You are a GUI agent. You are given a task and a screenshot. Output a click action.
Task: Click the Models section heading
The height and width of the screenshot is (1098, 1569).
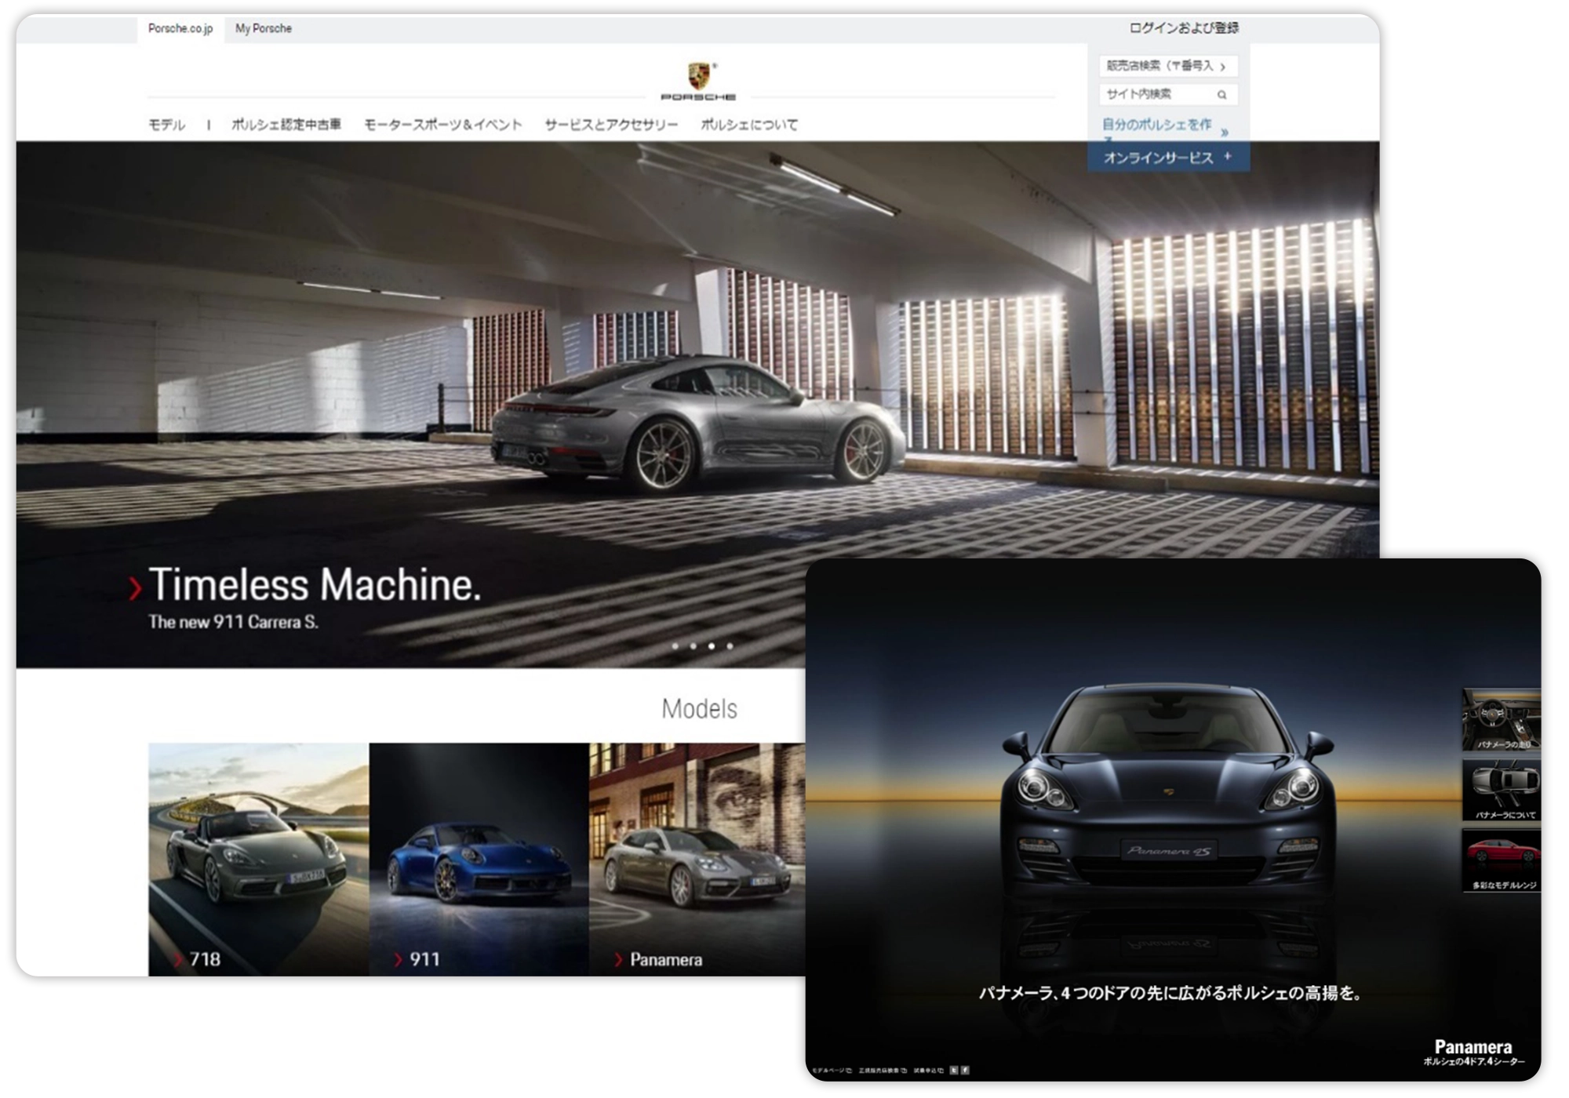[699, 709]
